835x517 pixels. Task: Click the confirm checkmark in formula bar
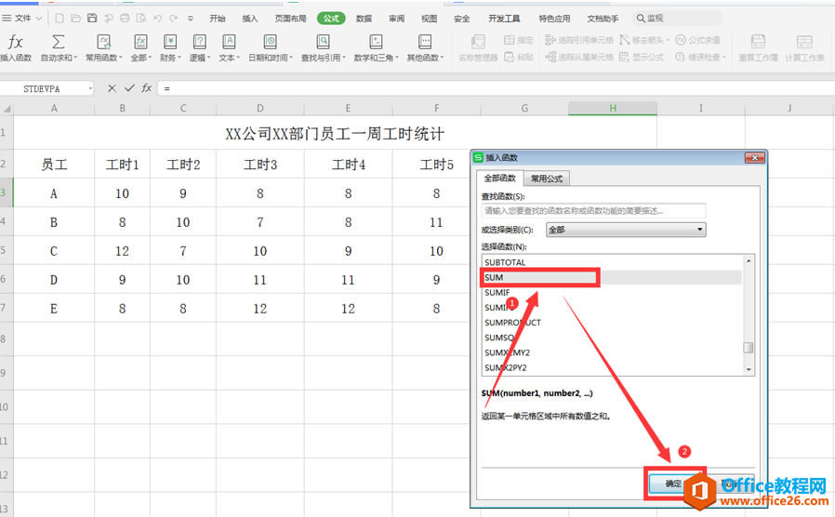coord(129,87)
